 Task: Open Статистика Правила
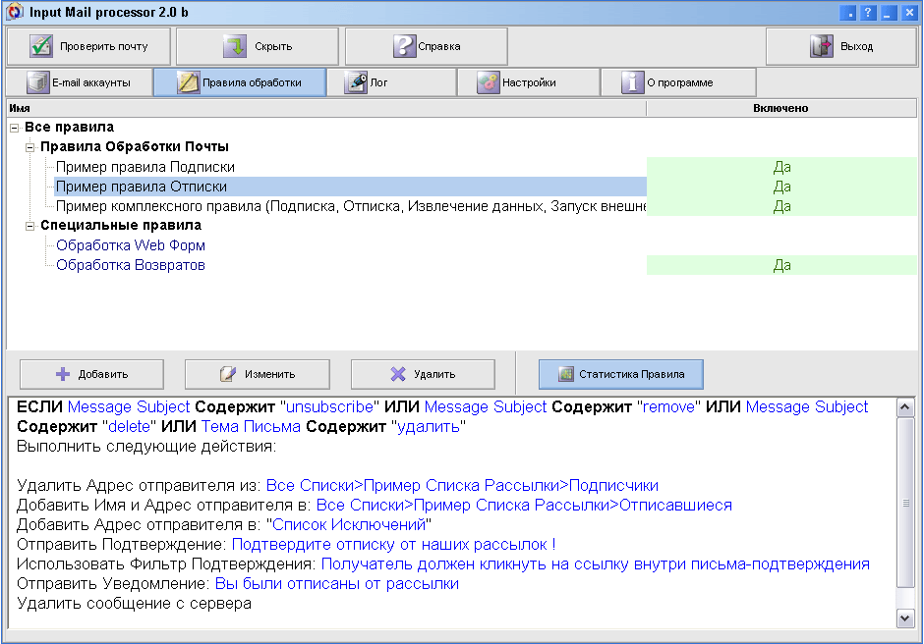point(620,374)
